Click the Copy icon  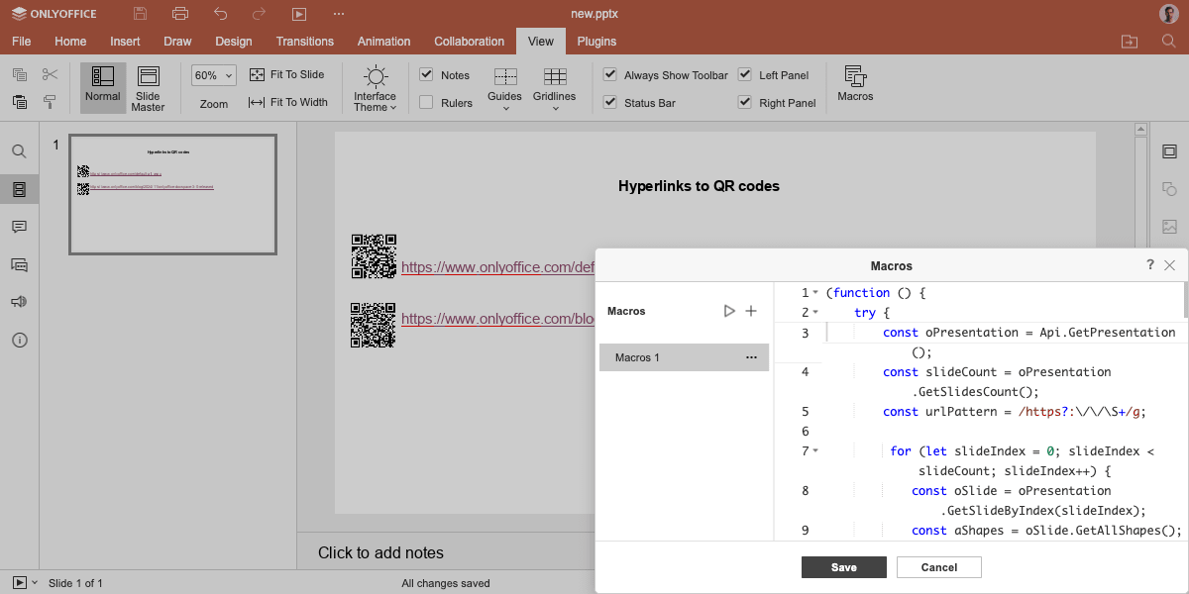point(20,75)
